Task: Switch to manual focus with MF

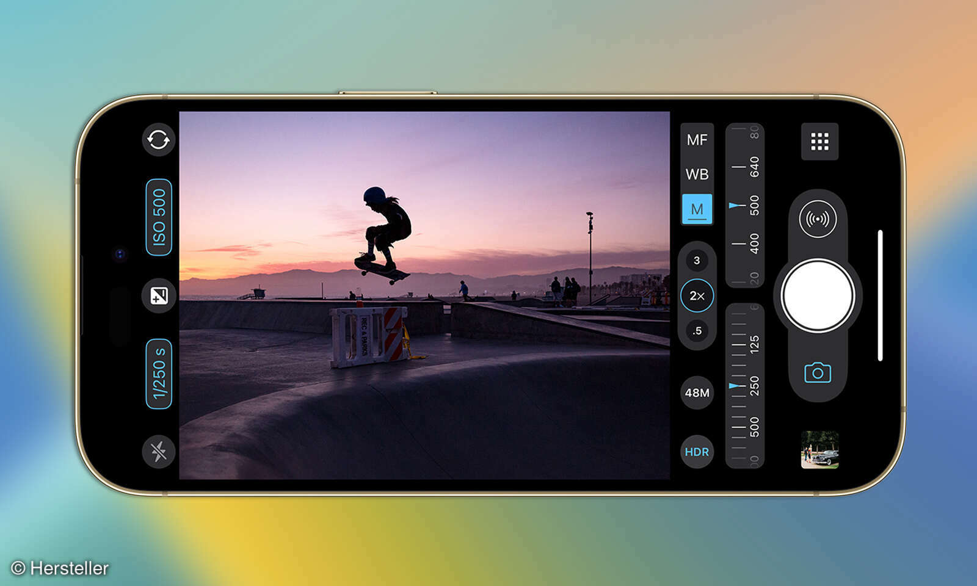Action: [696, 140]
